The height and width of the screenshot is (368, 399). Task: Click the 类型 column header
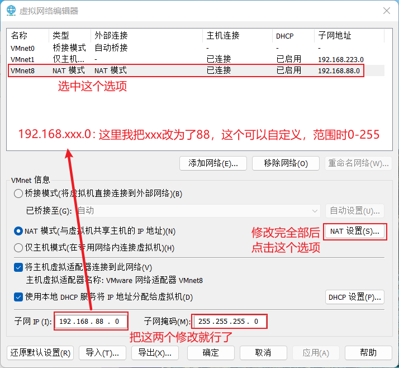70,35
